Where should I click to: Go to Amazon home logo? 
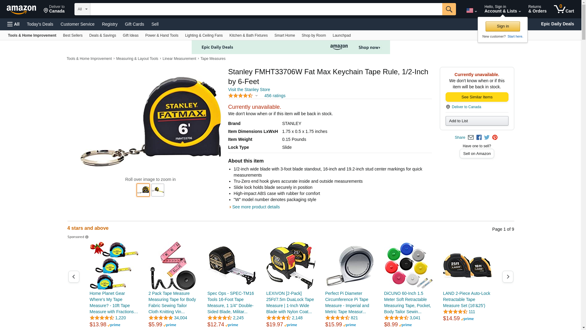coord(21,9)
